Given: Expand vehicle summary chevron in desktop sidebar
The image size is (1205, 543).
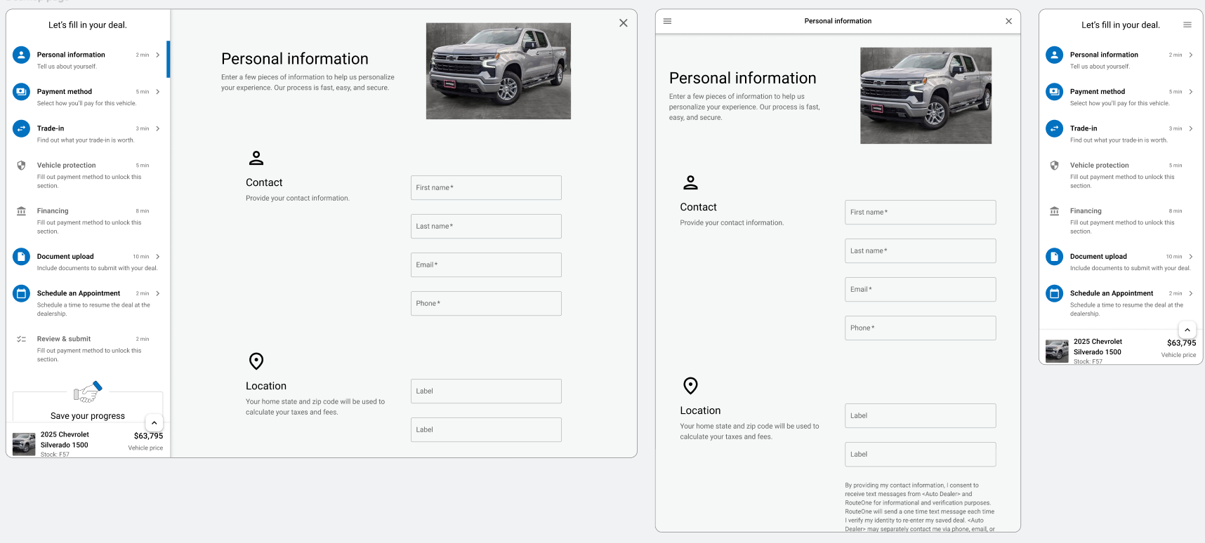Looking at the screenshot, I should (x=154, y=423).
